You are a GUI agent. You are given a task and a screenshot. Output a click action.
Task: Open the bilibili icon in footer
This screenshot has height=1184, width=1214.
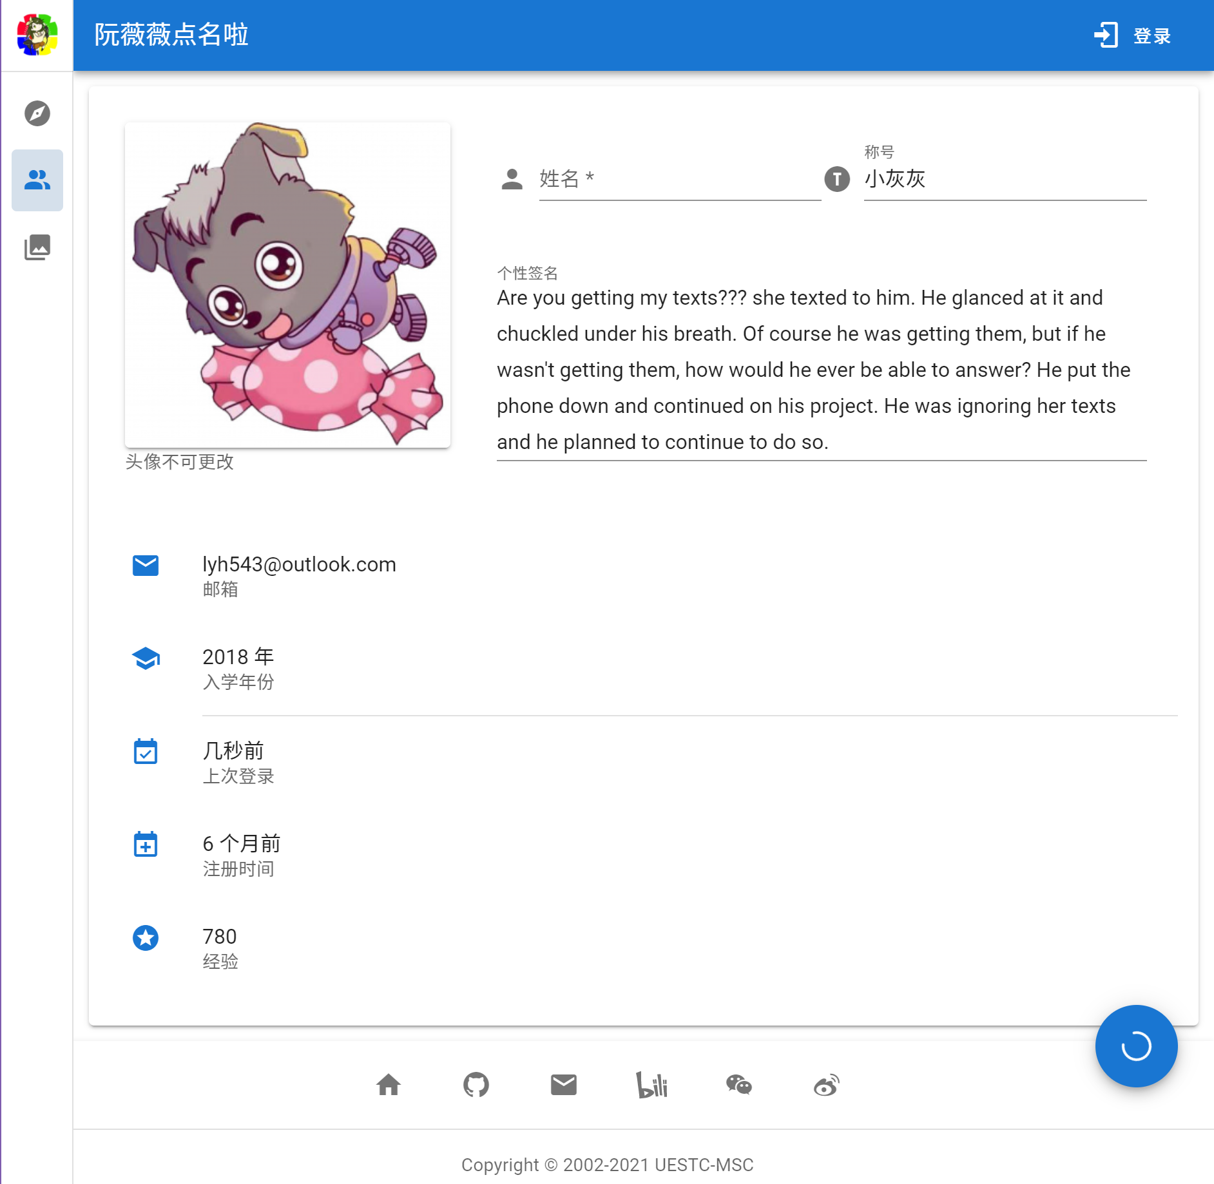click(651, 1085)
